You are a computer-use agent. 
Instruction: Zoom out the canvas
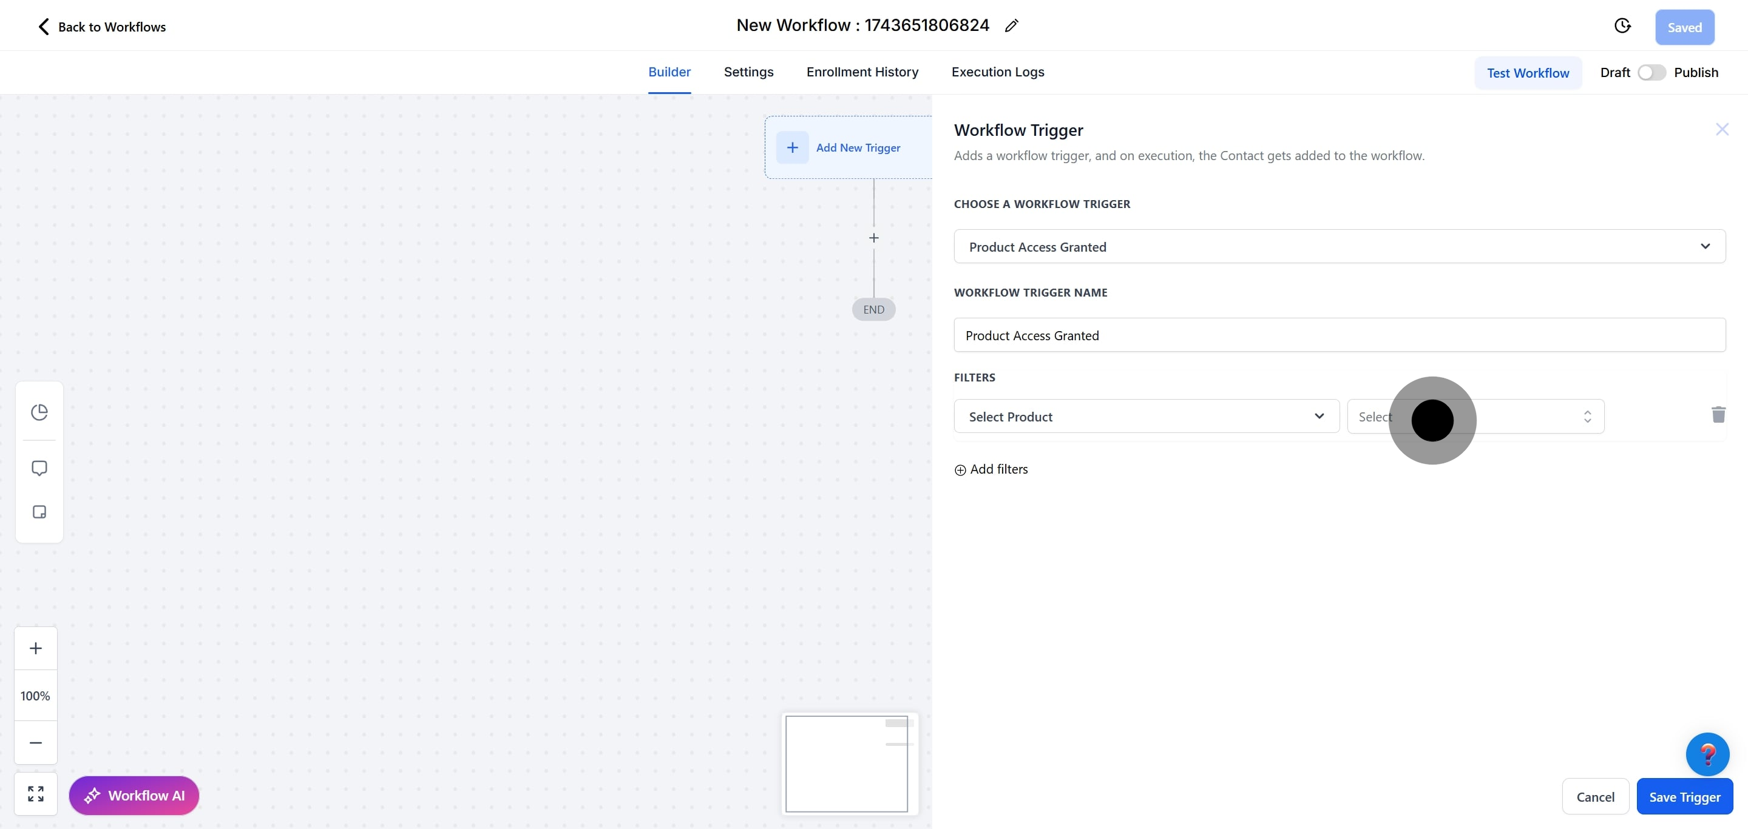tap(35, 742)
